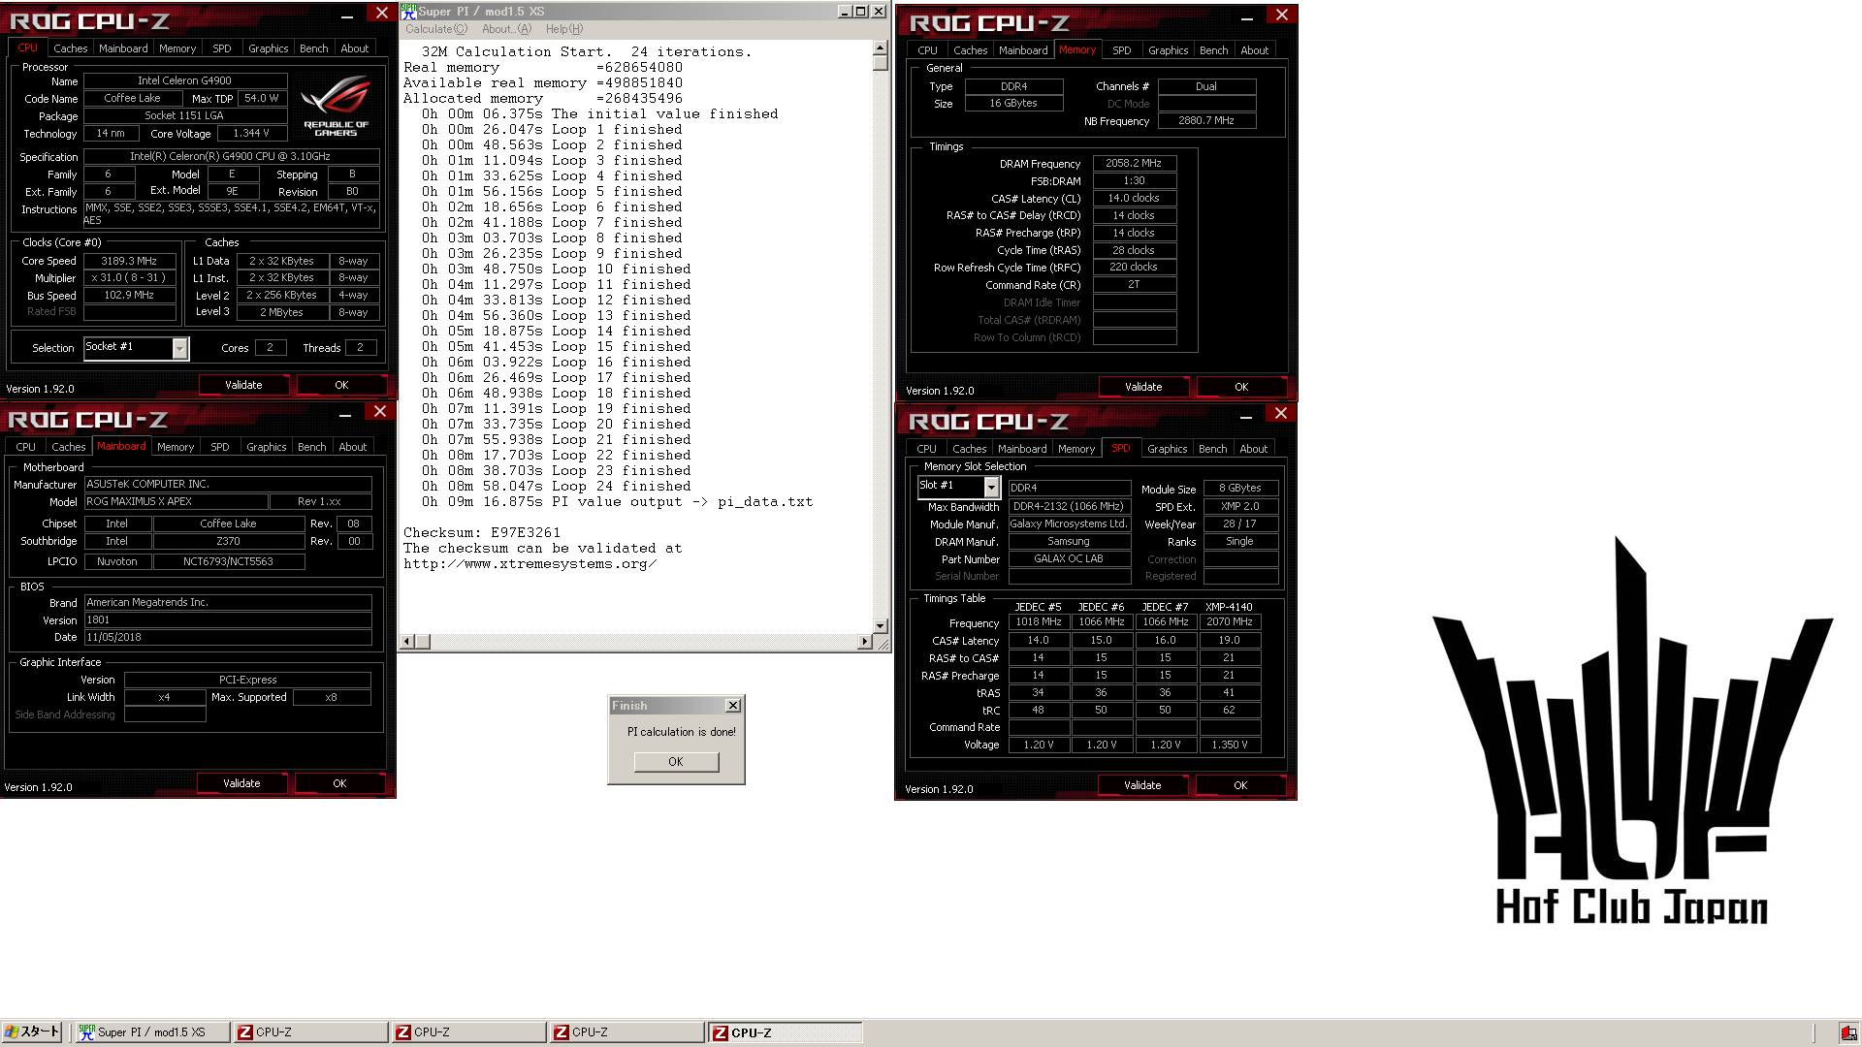1862x1047 pixels.
Task: Activate third CPU-Z taskbar item
Action: [626, 1032]
